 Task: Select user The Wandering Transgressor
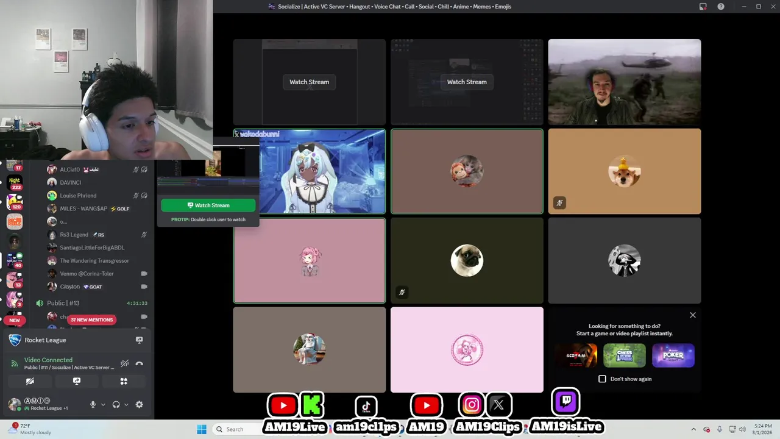coord(97,260)
